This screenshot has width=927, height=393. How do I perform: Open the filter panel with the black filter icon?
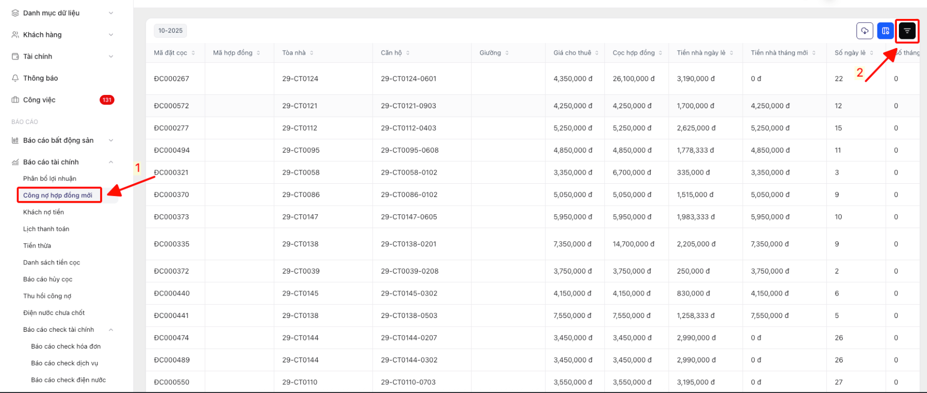[x=907, y=31]
